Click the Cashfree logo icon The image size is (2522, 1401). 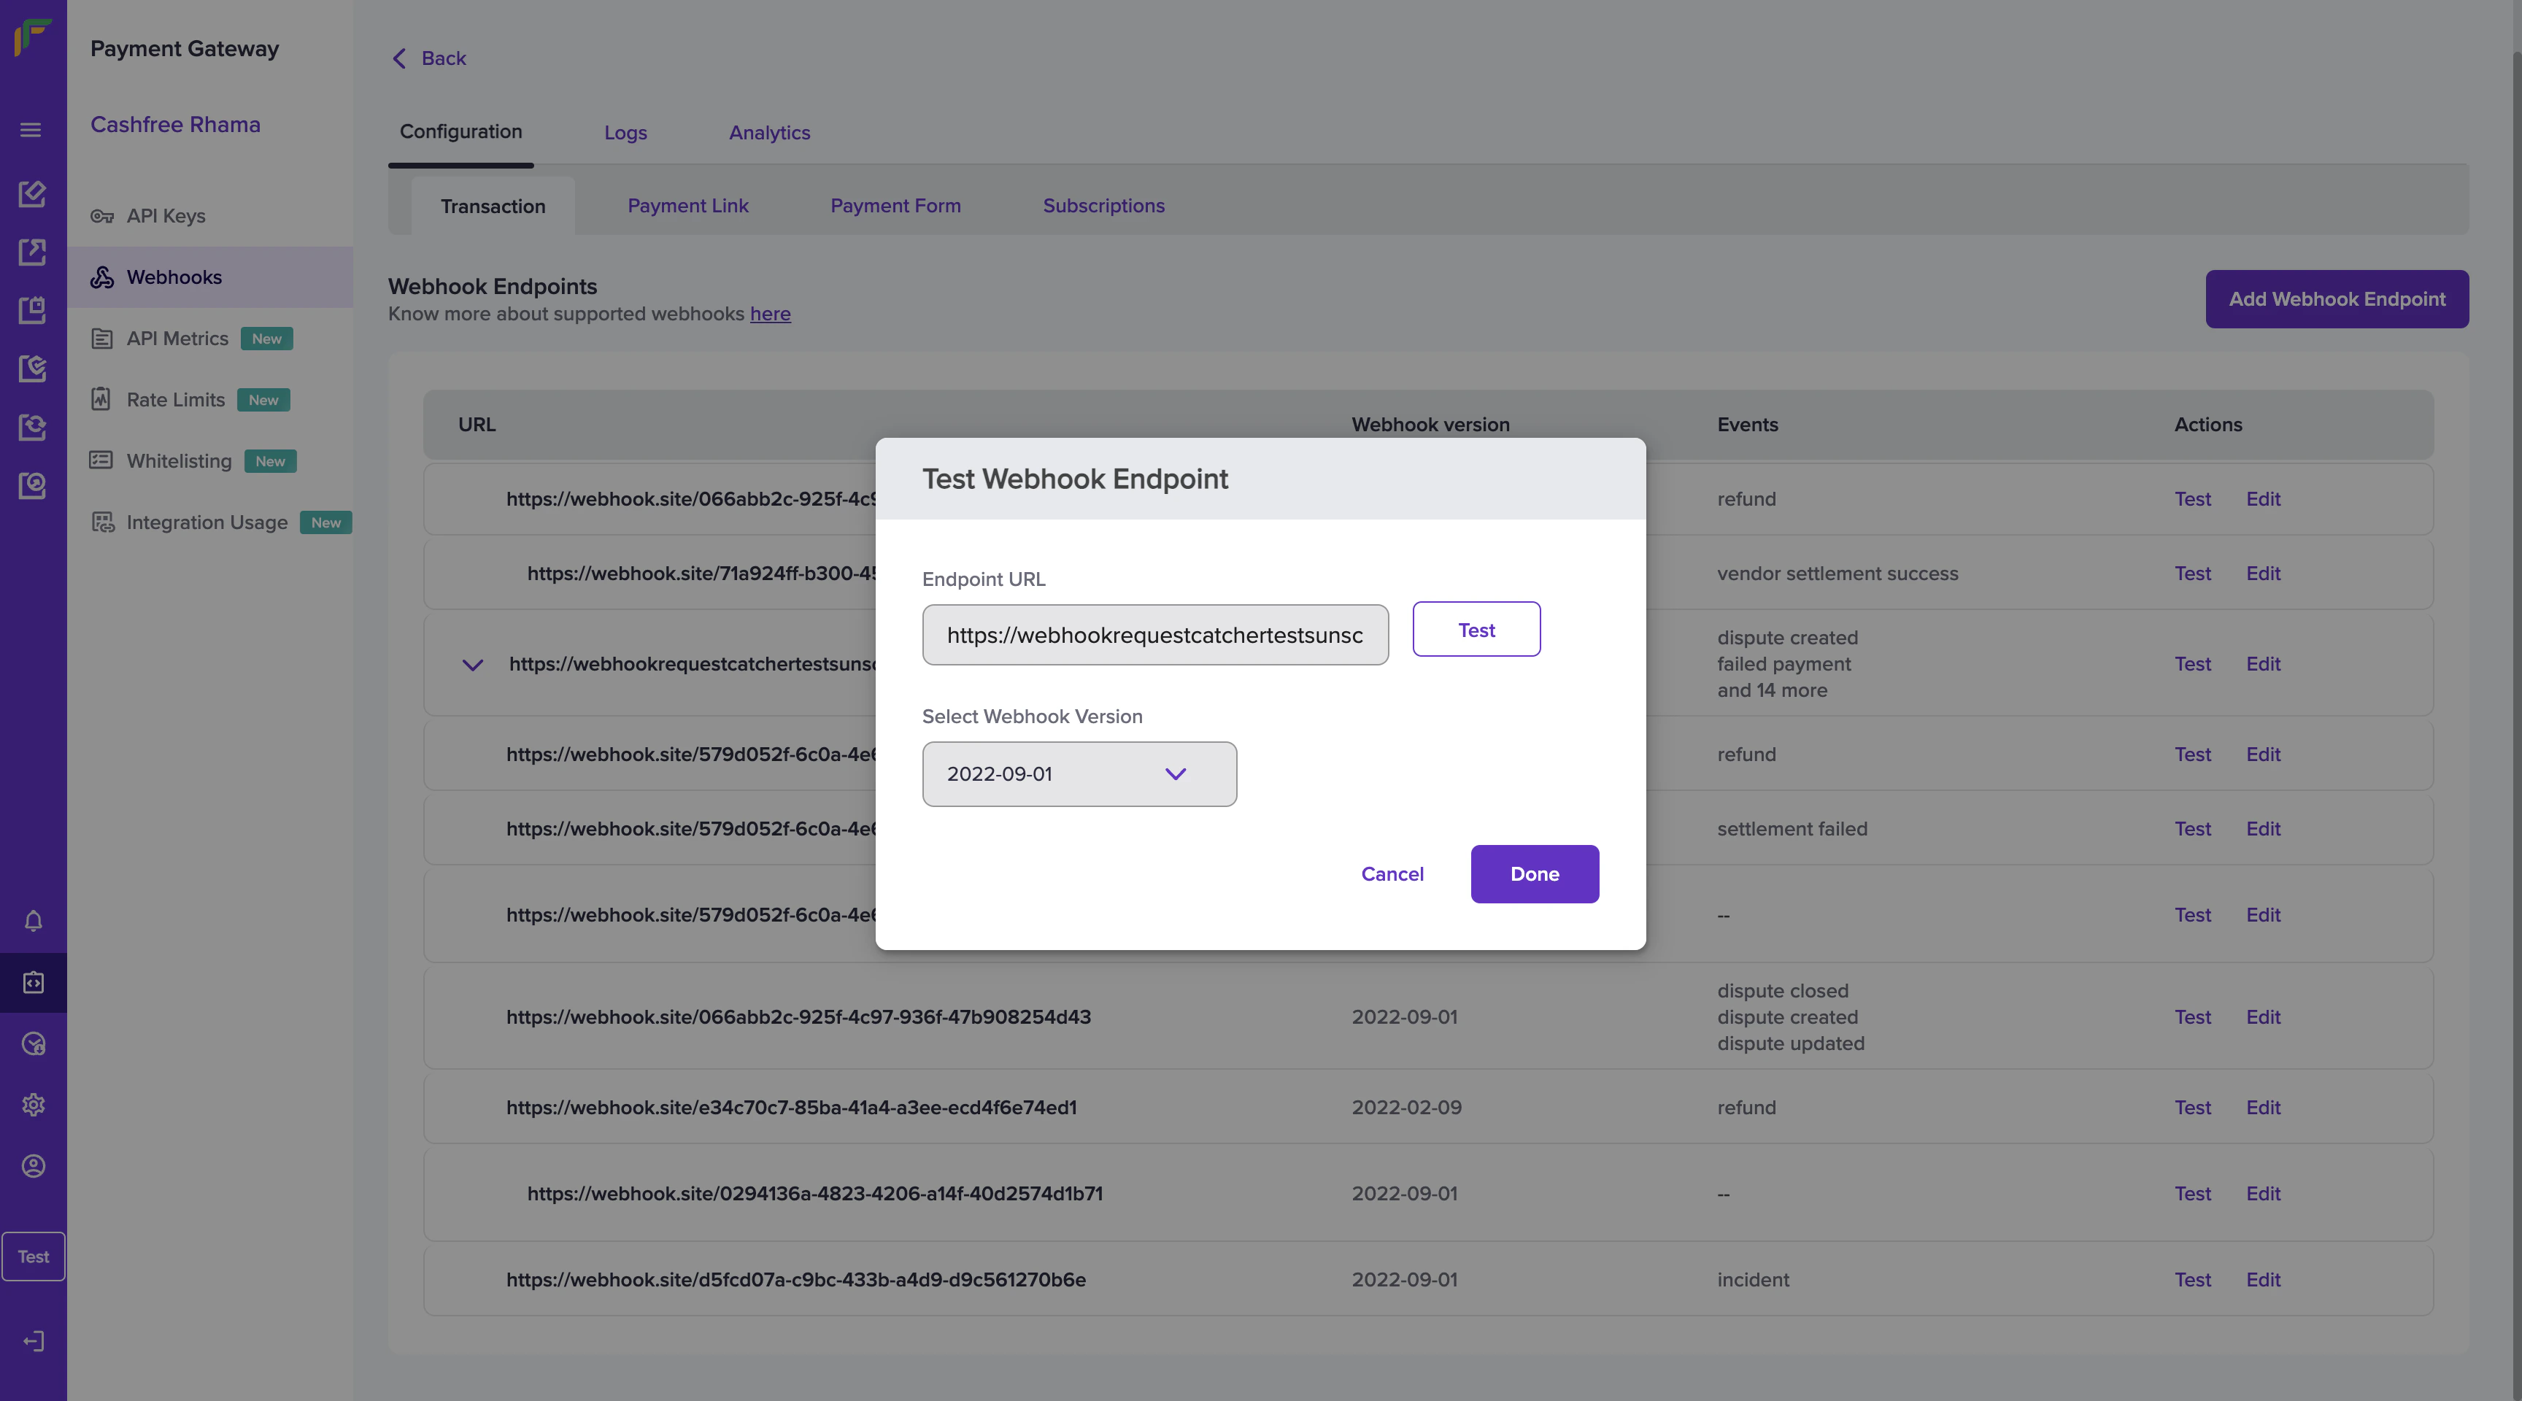pyautogui.click(x=32, y=37)
